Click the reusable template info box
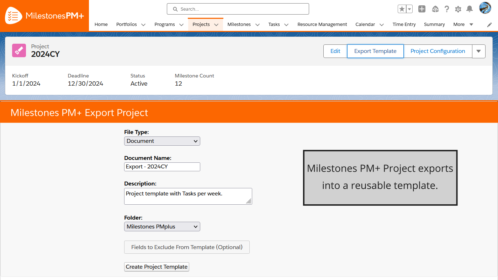 tap(380, 178)
